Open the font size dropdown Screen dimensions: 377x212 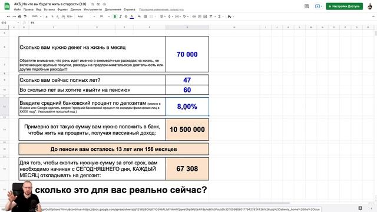click(x=104, y=16)
